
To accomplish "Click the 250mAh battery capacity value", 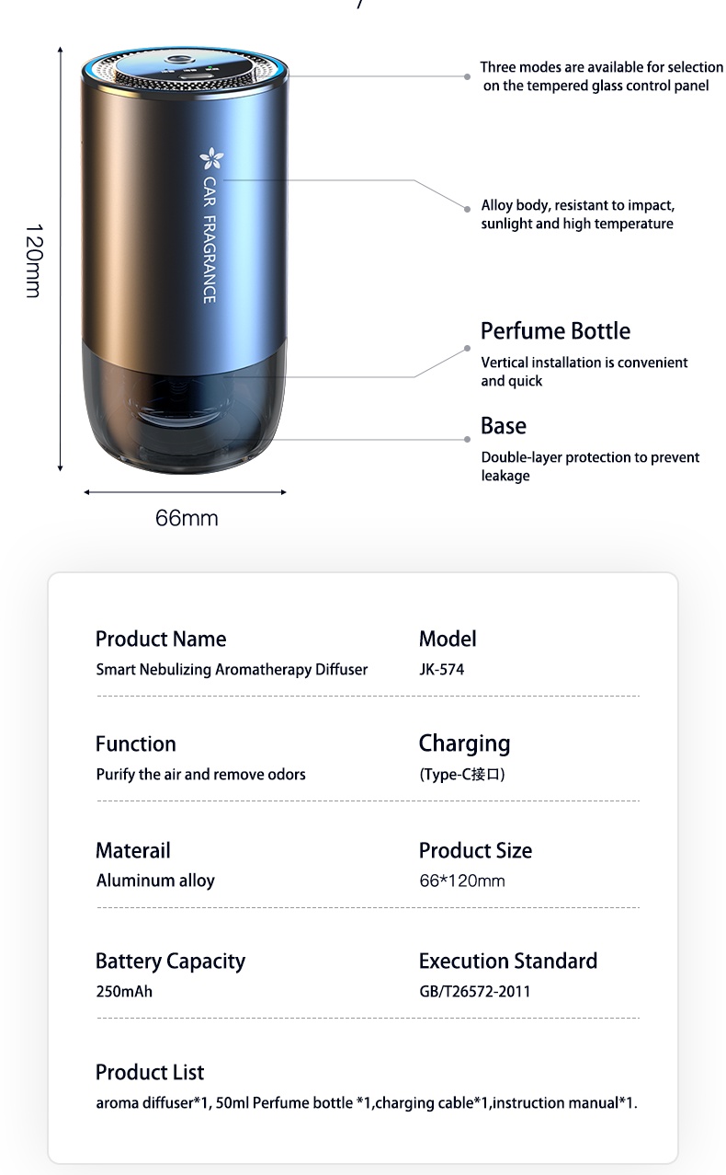I will point(124,992).
